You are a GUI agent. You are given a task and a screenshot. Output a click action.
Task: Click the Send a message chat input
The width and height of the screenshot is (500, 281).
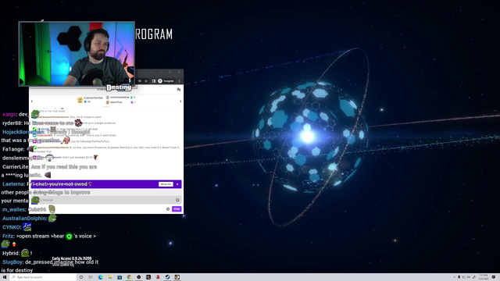pyautogui.click(x=105, y=200)
